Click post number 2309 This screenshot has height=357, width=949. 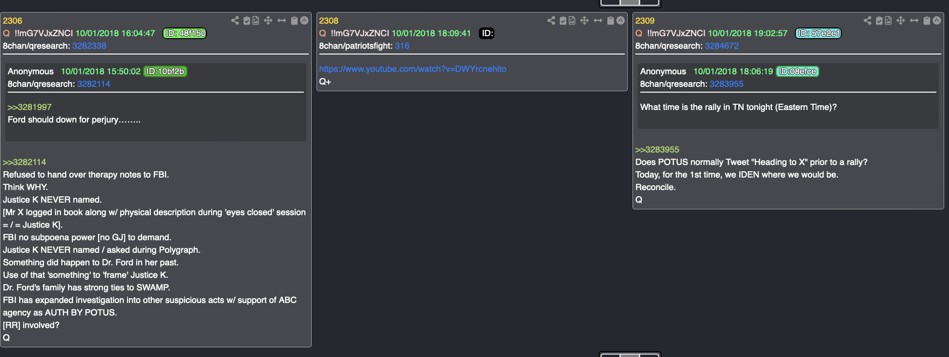(x=645, y=21)
